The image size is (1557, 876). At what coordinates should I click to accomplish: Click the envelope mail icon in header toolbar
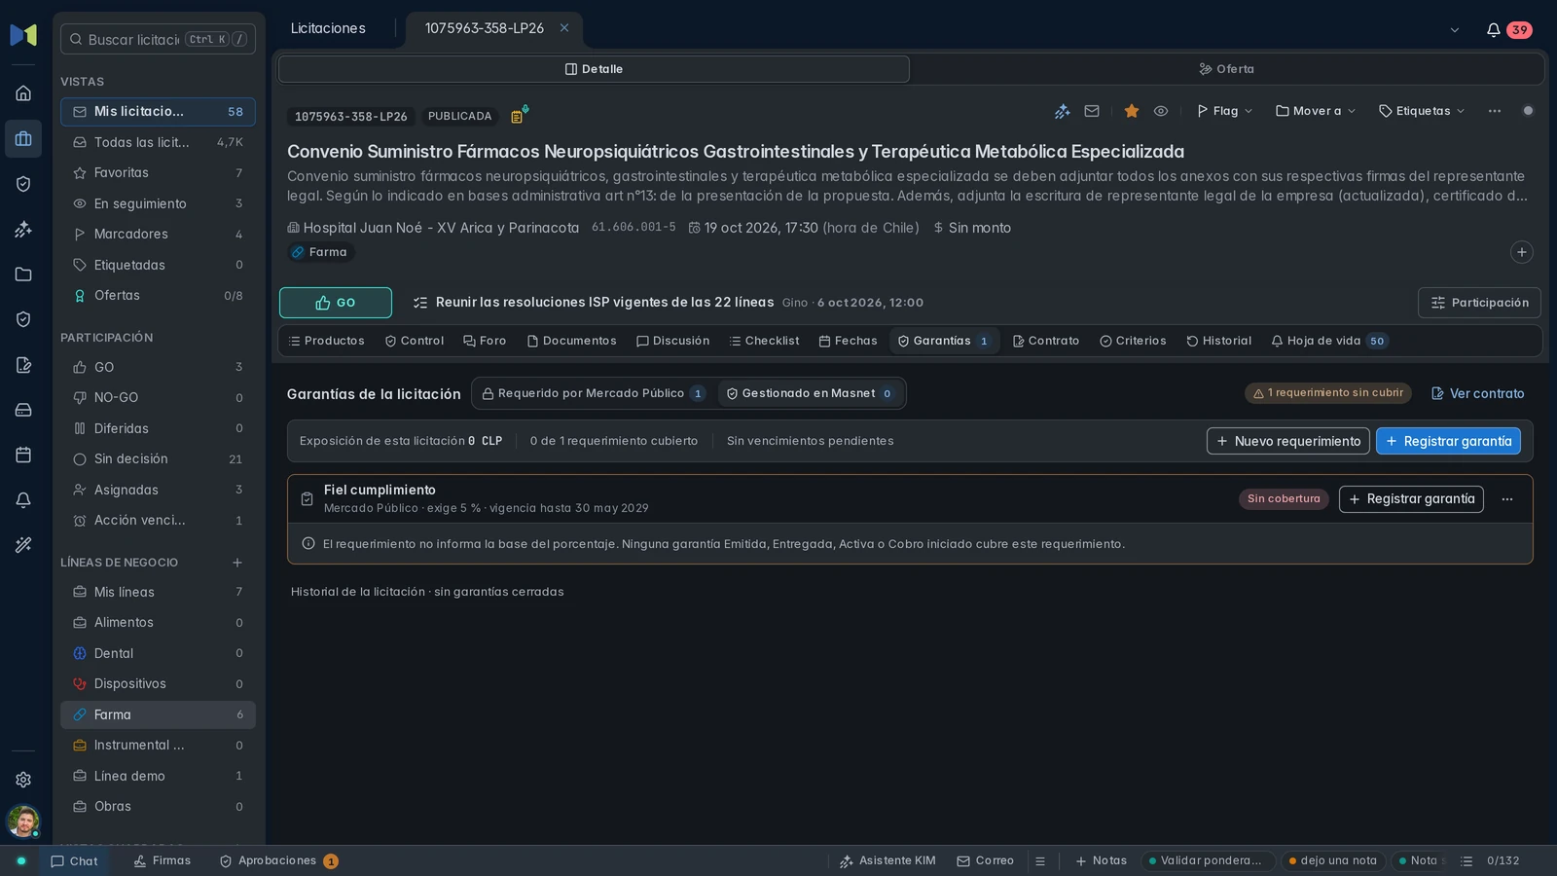[1092, 111]
